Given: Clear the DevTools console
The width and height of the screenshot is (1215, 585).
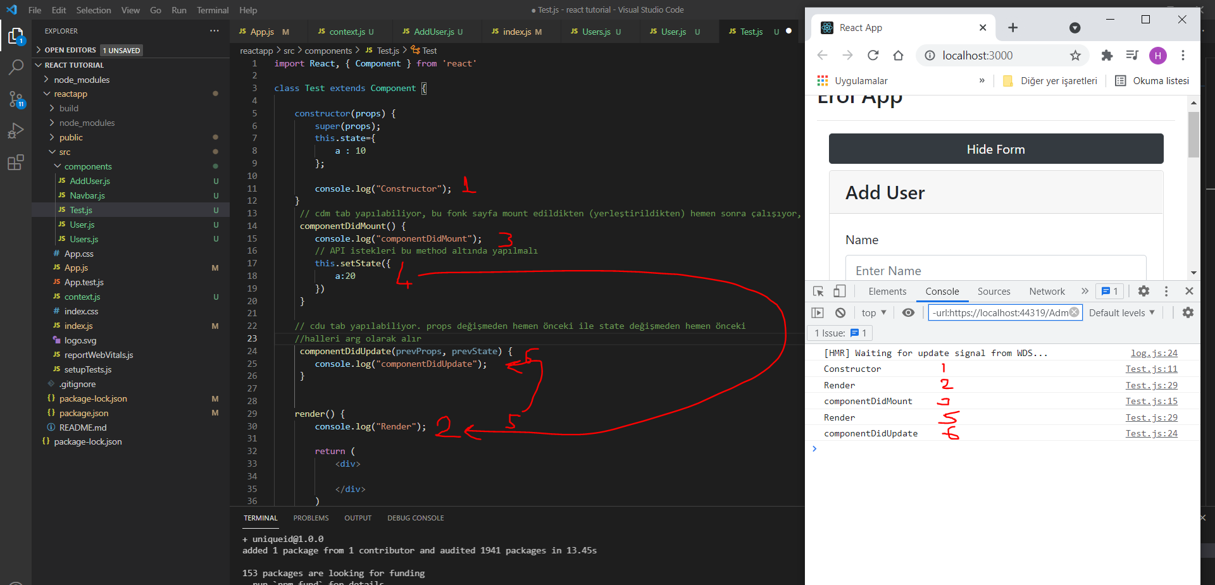Looking at the screenshot, I should pos(840,312).
